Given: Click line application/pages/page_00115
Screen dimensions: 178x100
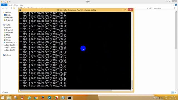Looking at the screenshot, I should click(x=43, y=86).
